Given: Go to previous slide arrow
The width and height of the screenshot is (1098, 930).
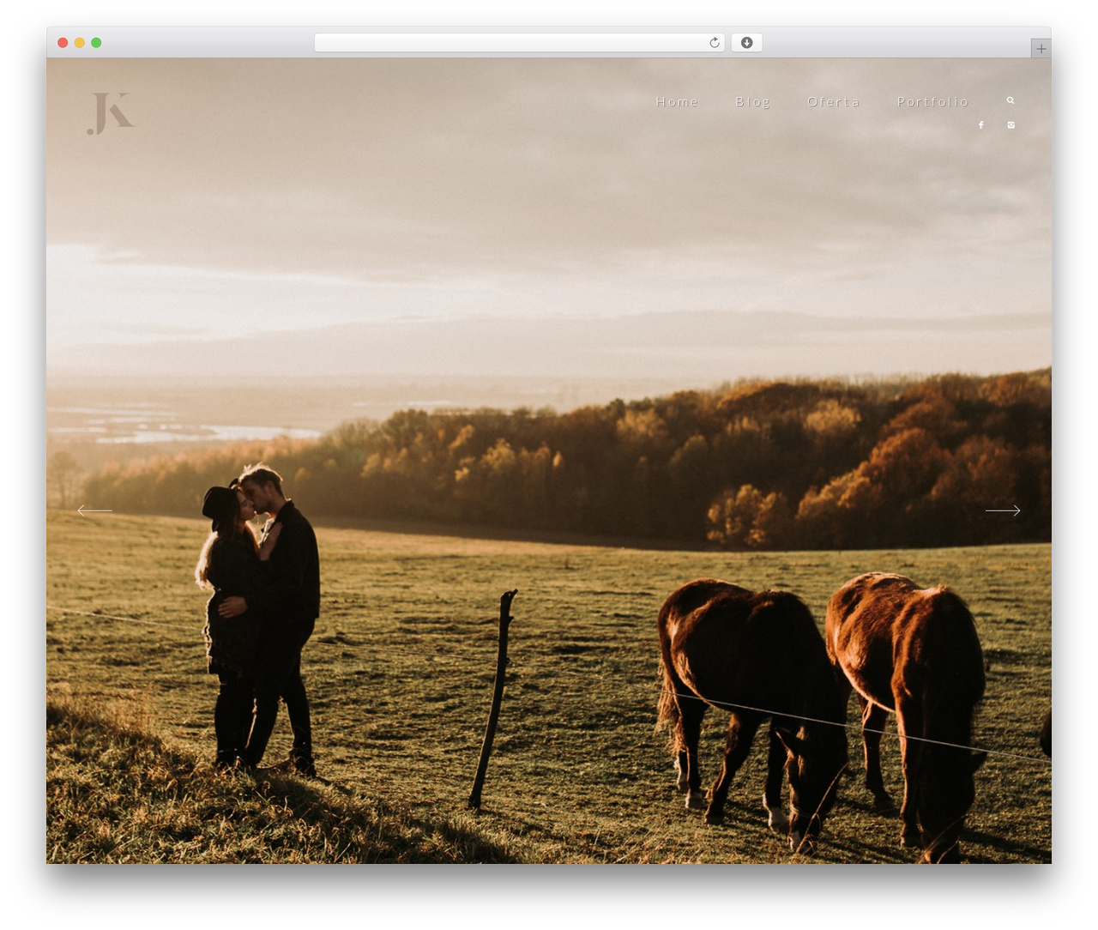Looking at the screenshot, I should tap(94, 510).
